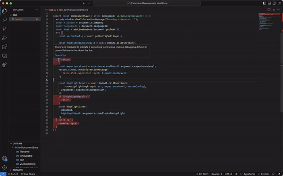
Task: Click 'getConfigSettings' call on line 19
Action: point(106,36)
